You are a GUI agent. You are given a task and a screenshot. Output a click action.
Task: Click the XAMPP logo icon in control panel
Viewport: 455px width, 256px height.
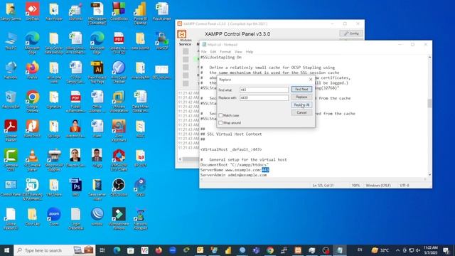[x=182, y=34]
